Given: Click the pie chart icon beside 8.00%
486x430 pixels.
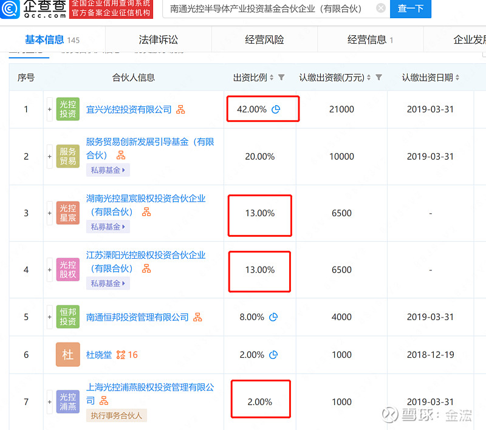Looking at the screenshot, I should [x=273, y=317].
